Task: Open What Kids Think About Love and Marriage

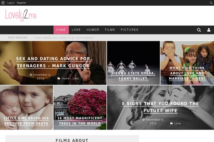Action: coord(187,73)
